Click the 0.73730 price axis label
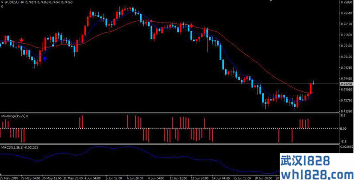The image size is (354, 180). tap(346, 101)
